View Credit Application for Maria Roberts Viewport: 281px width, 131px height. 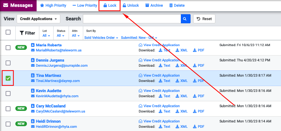pyautogui.click(x=159, y=45)
